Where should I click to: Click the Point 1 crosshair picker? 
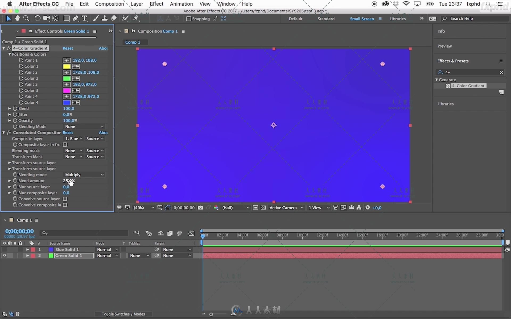point(67,60)
